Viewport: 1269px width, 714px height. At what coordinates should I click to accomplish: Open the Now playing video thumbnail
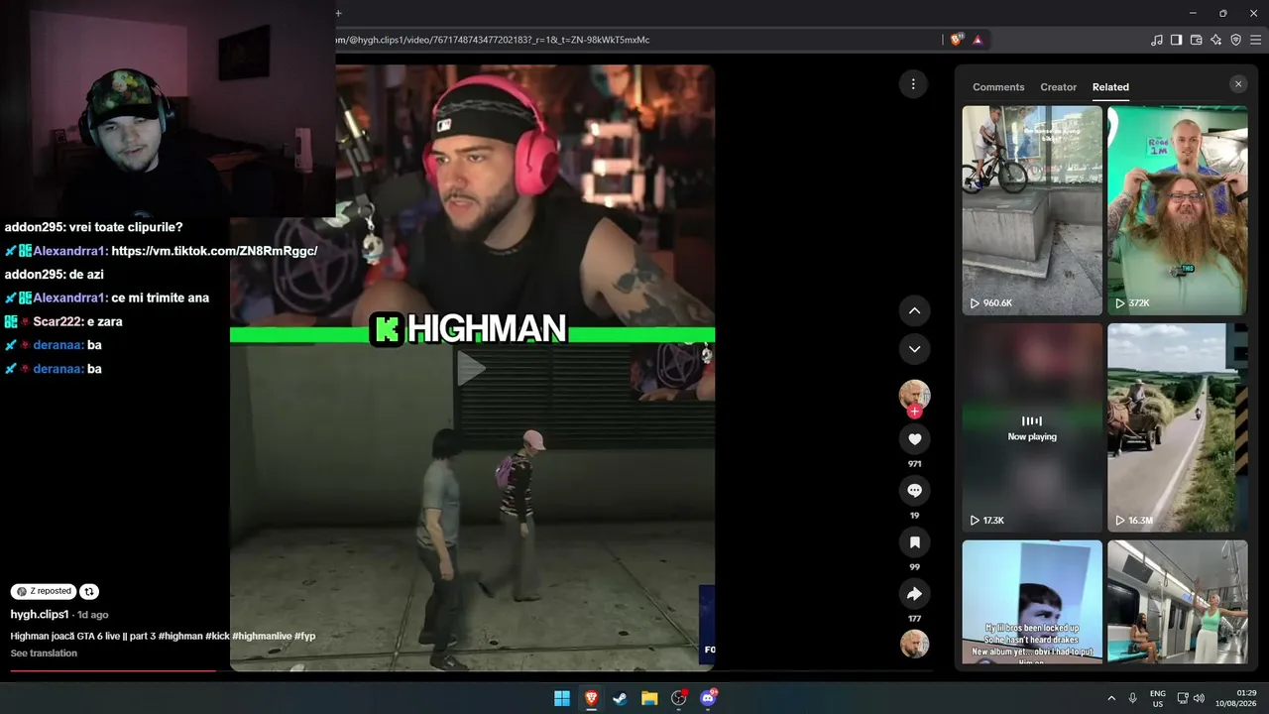(1032, 427)
